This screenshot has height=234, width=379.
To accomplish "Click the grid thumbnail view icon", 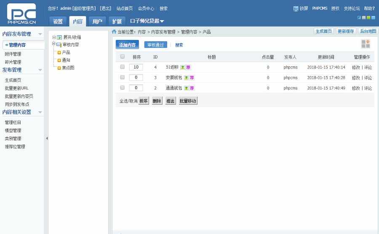I will tap(366, 44).
